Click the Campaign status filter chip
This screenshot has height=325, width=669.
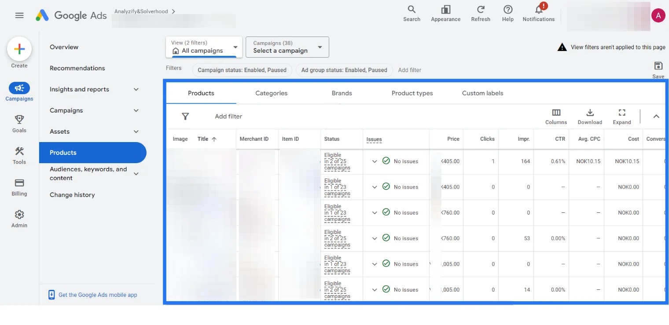click(242, 70)
